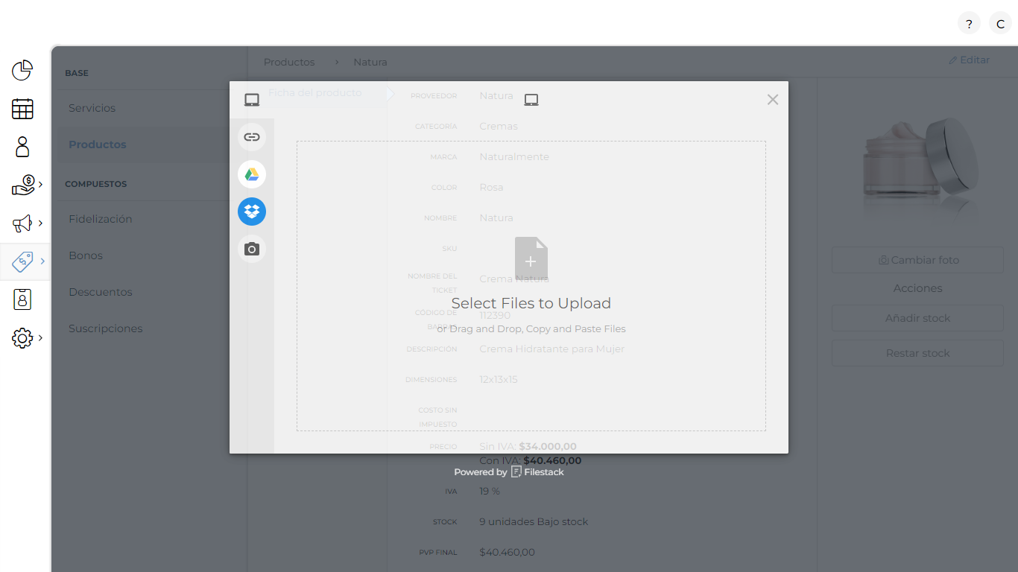Open the settings gear icon
Screen dimensions: 1018x572
22,338
